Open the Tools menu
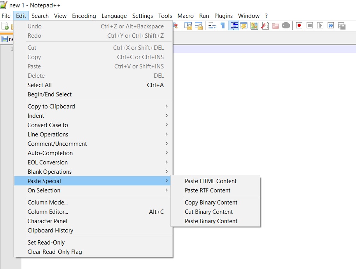The height and width of the screenshot is (269, 356). click(165, 16)
